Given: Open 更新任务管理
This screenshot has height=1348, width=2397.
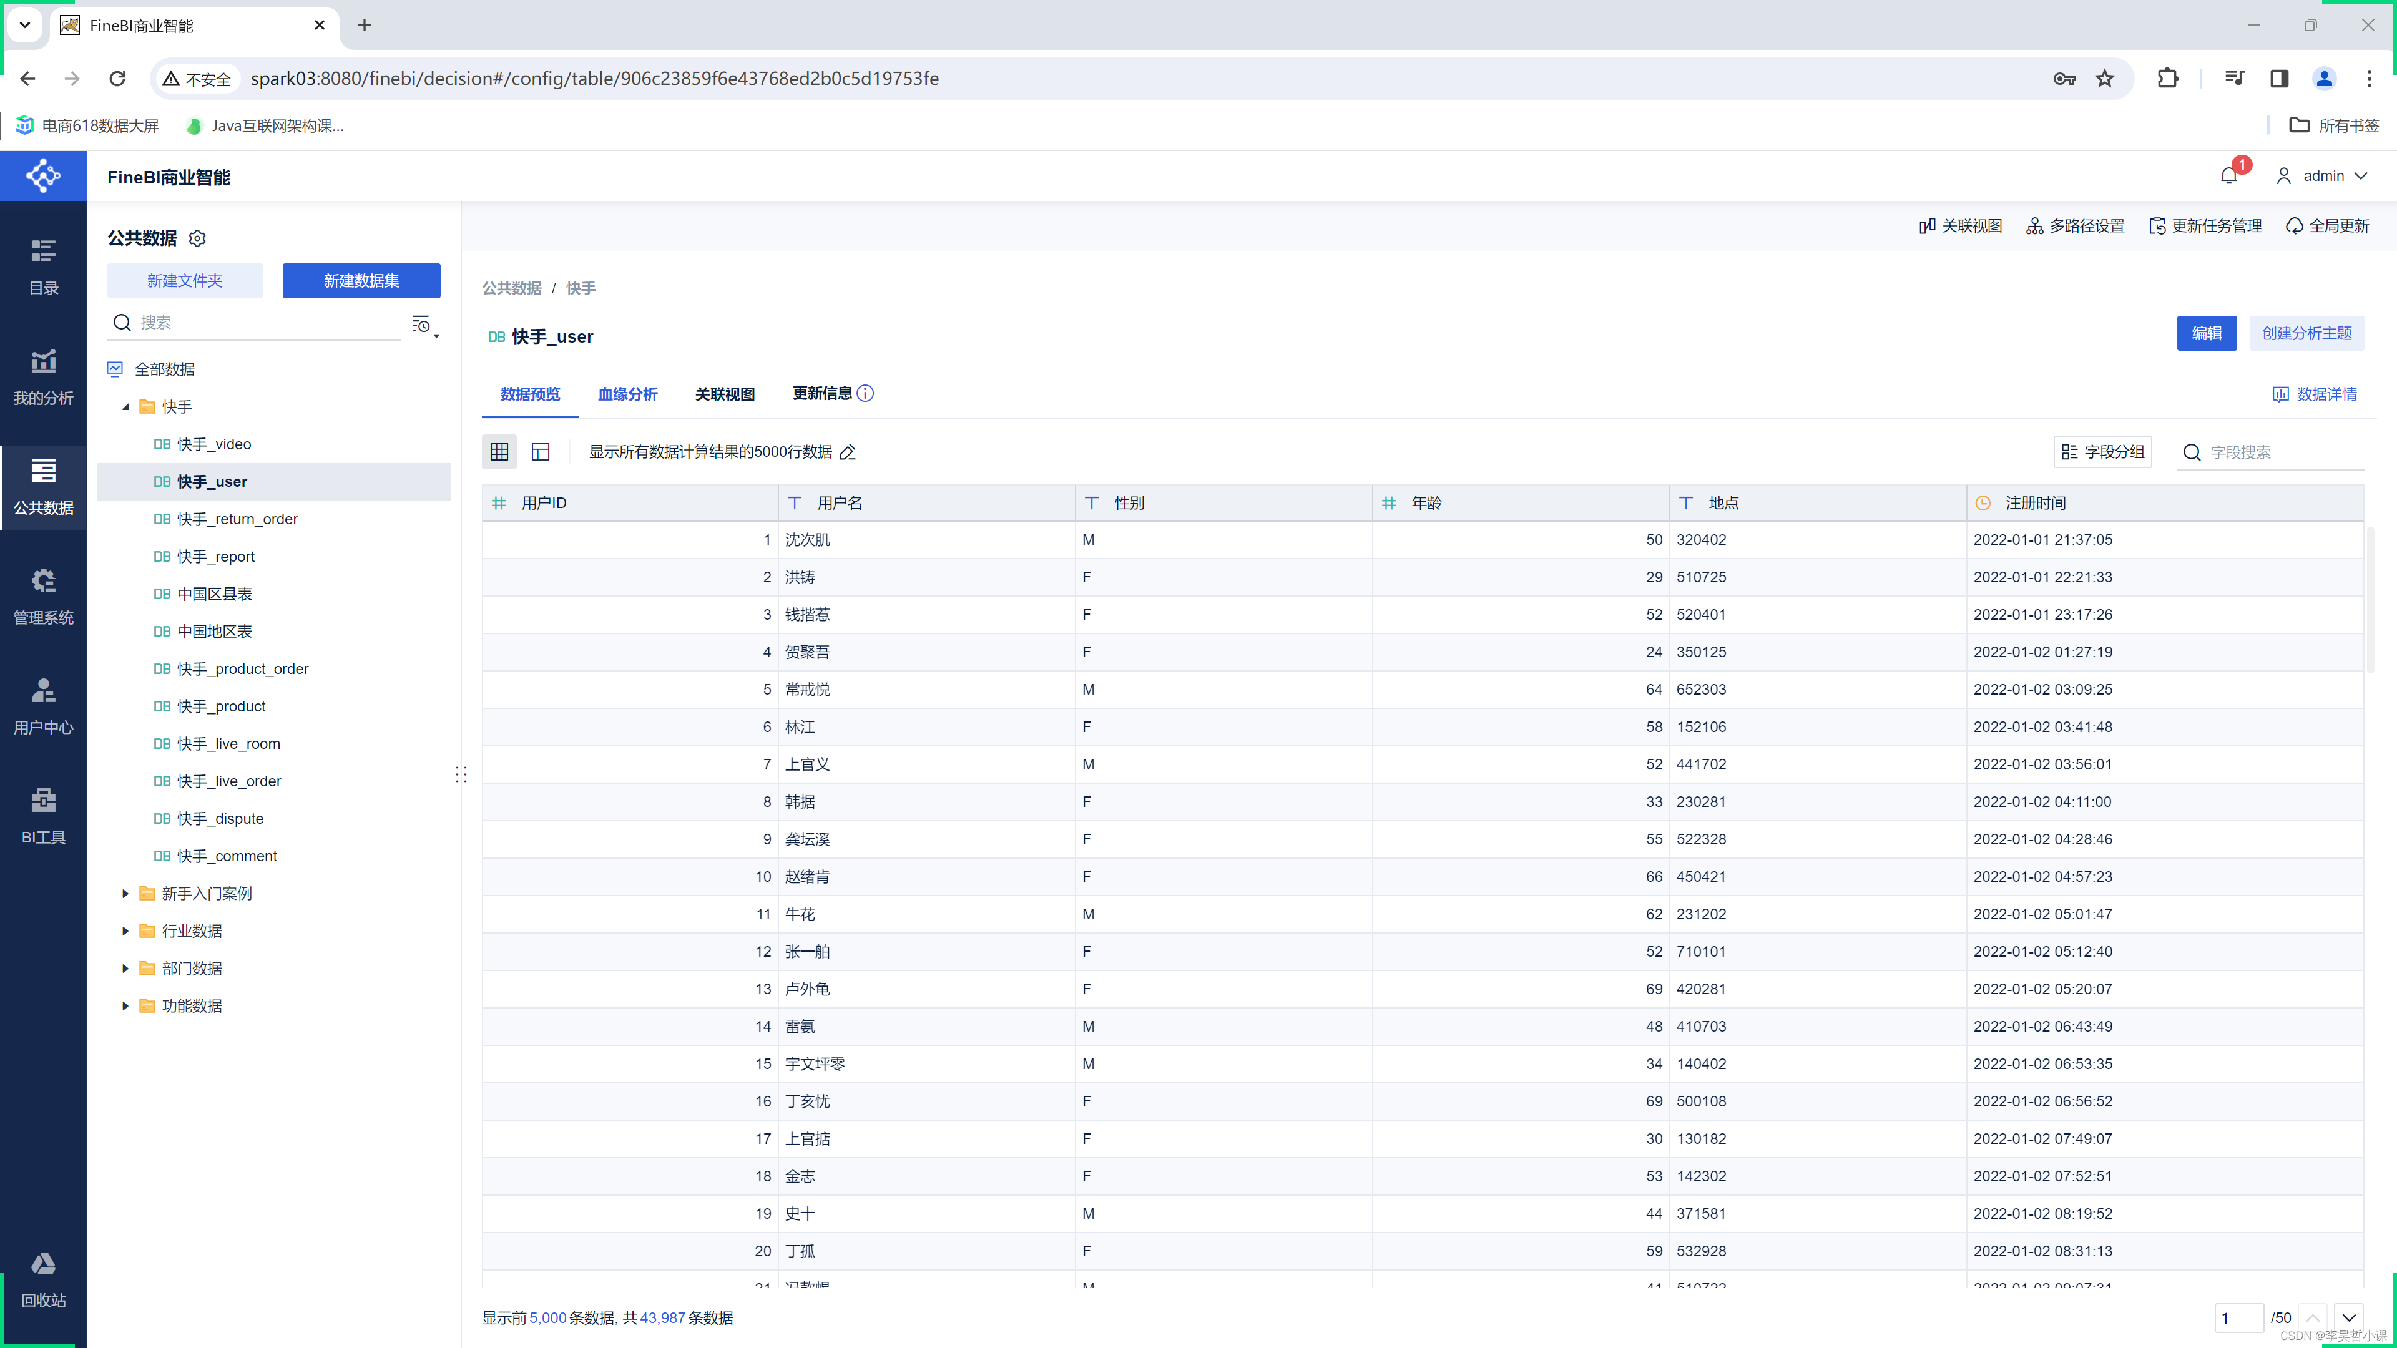Looking at the screenshot, I should [x=2205, y=226].
